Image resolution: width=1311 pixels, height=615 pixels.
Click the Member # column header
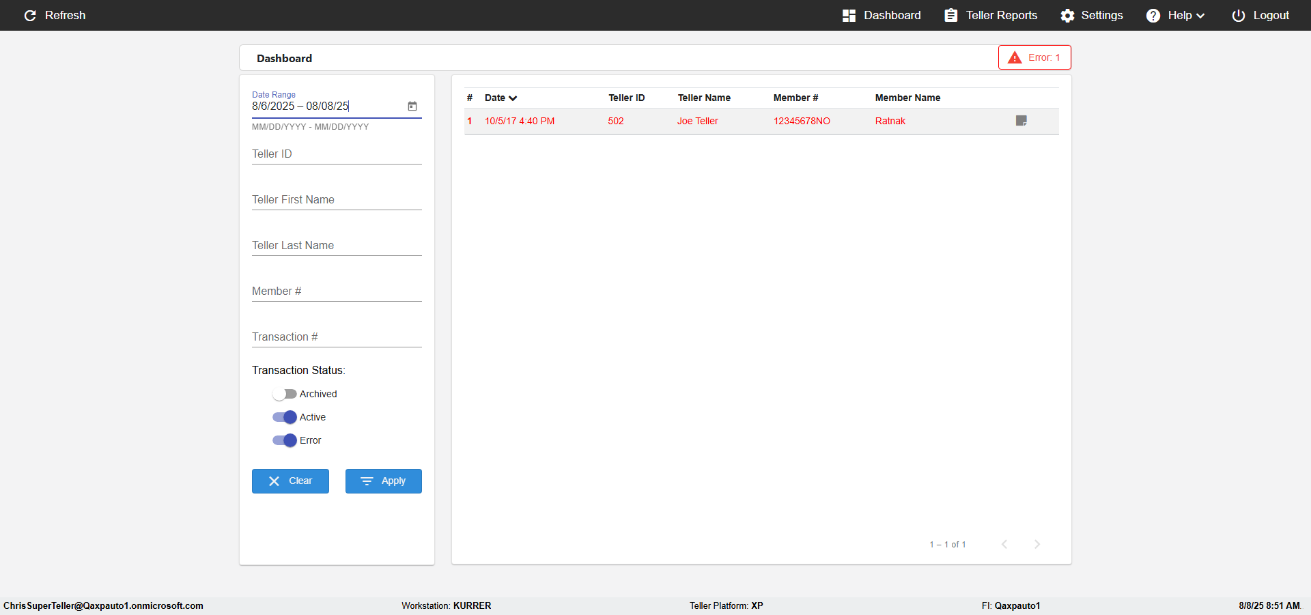[x=795, y=98]
